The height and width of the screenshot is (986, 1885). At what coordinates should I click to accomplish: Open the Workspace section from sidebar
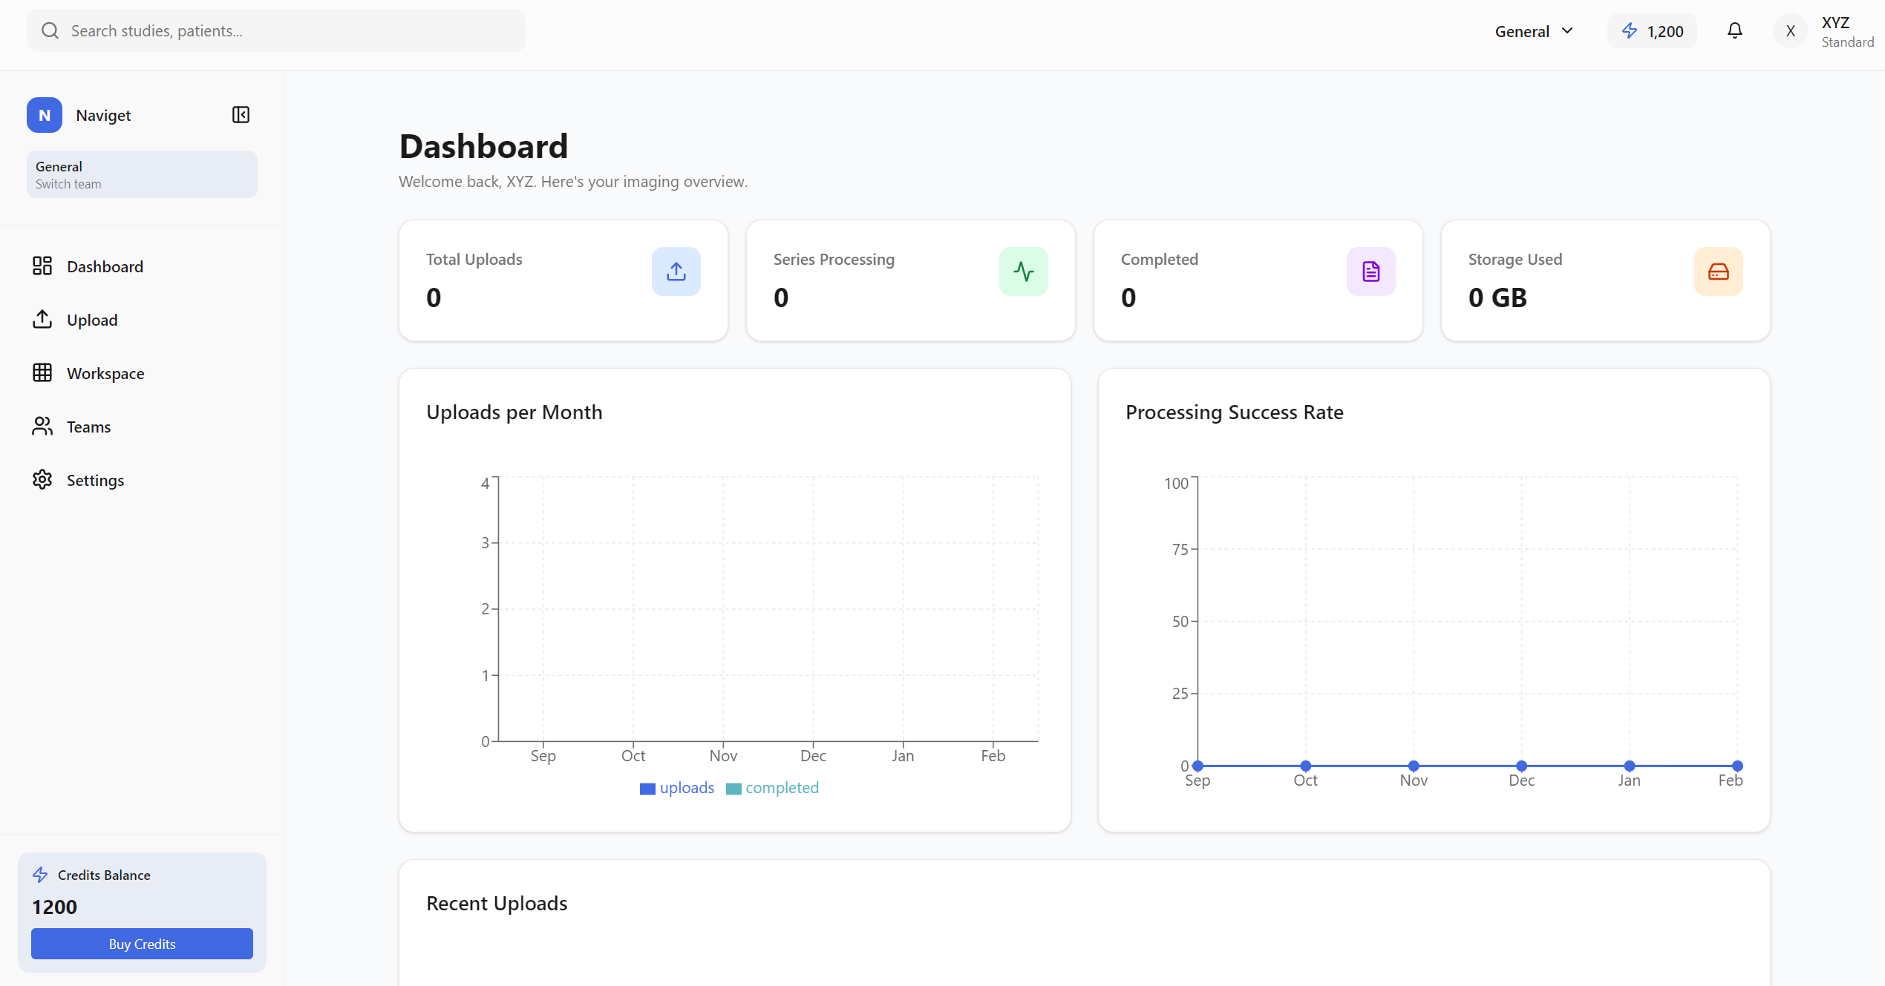(x=105, y=372)
